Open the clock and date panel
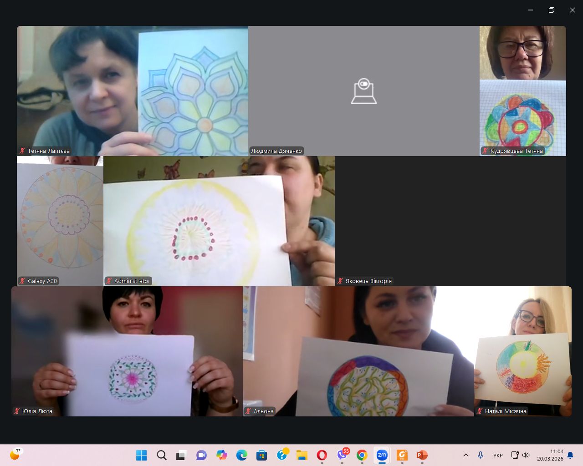 click(550, 455)
